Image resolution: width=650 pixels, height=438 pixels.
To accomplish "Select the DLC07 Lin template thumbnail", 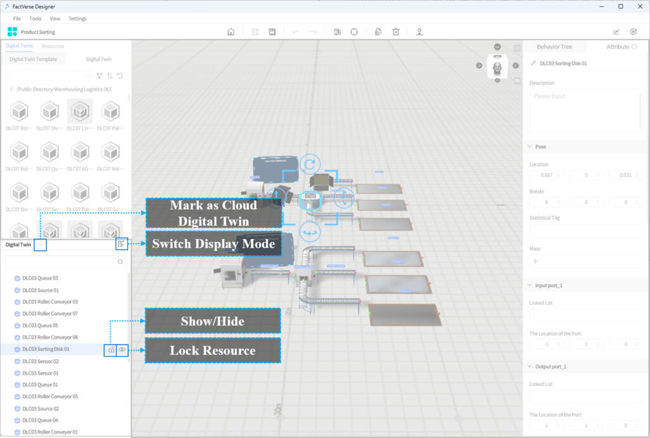I will 80,112.
